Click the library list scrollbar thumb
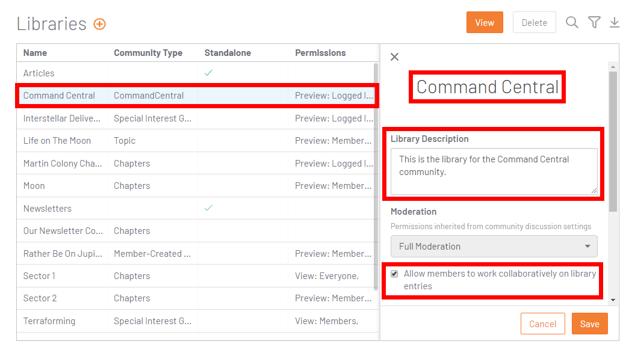623x344 pixels. 376,177
